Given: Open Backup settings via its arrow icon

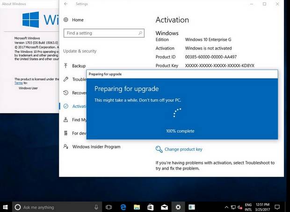Looking at the screenshot, I should click(x=65, y=66).
